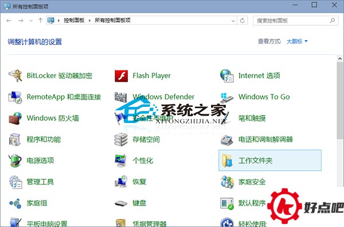Image resolution: width=344 pixels, height=227 pixels.
Task: Open the 个性化 monitor icon
Action: click(x=120, y=160)
